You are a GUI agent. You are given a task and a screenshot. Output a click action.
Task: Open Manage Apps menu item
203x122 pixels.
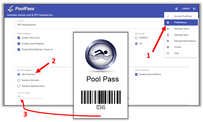[x=181, y=35]
